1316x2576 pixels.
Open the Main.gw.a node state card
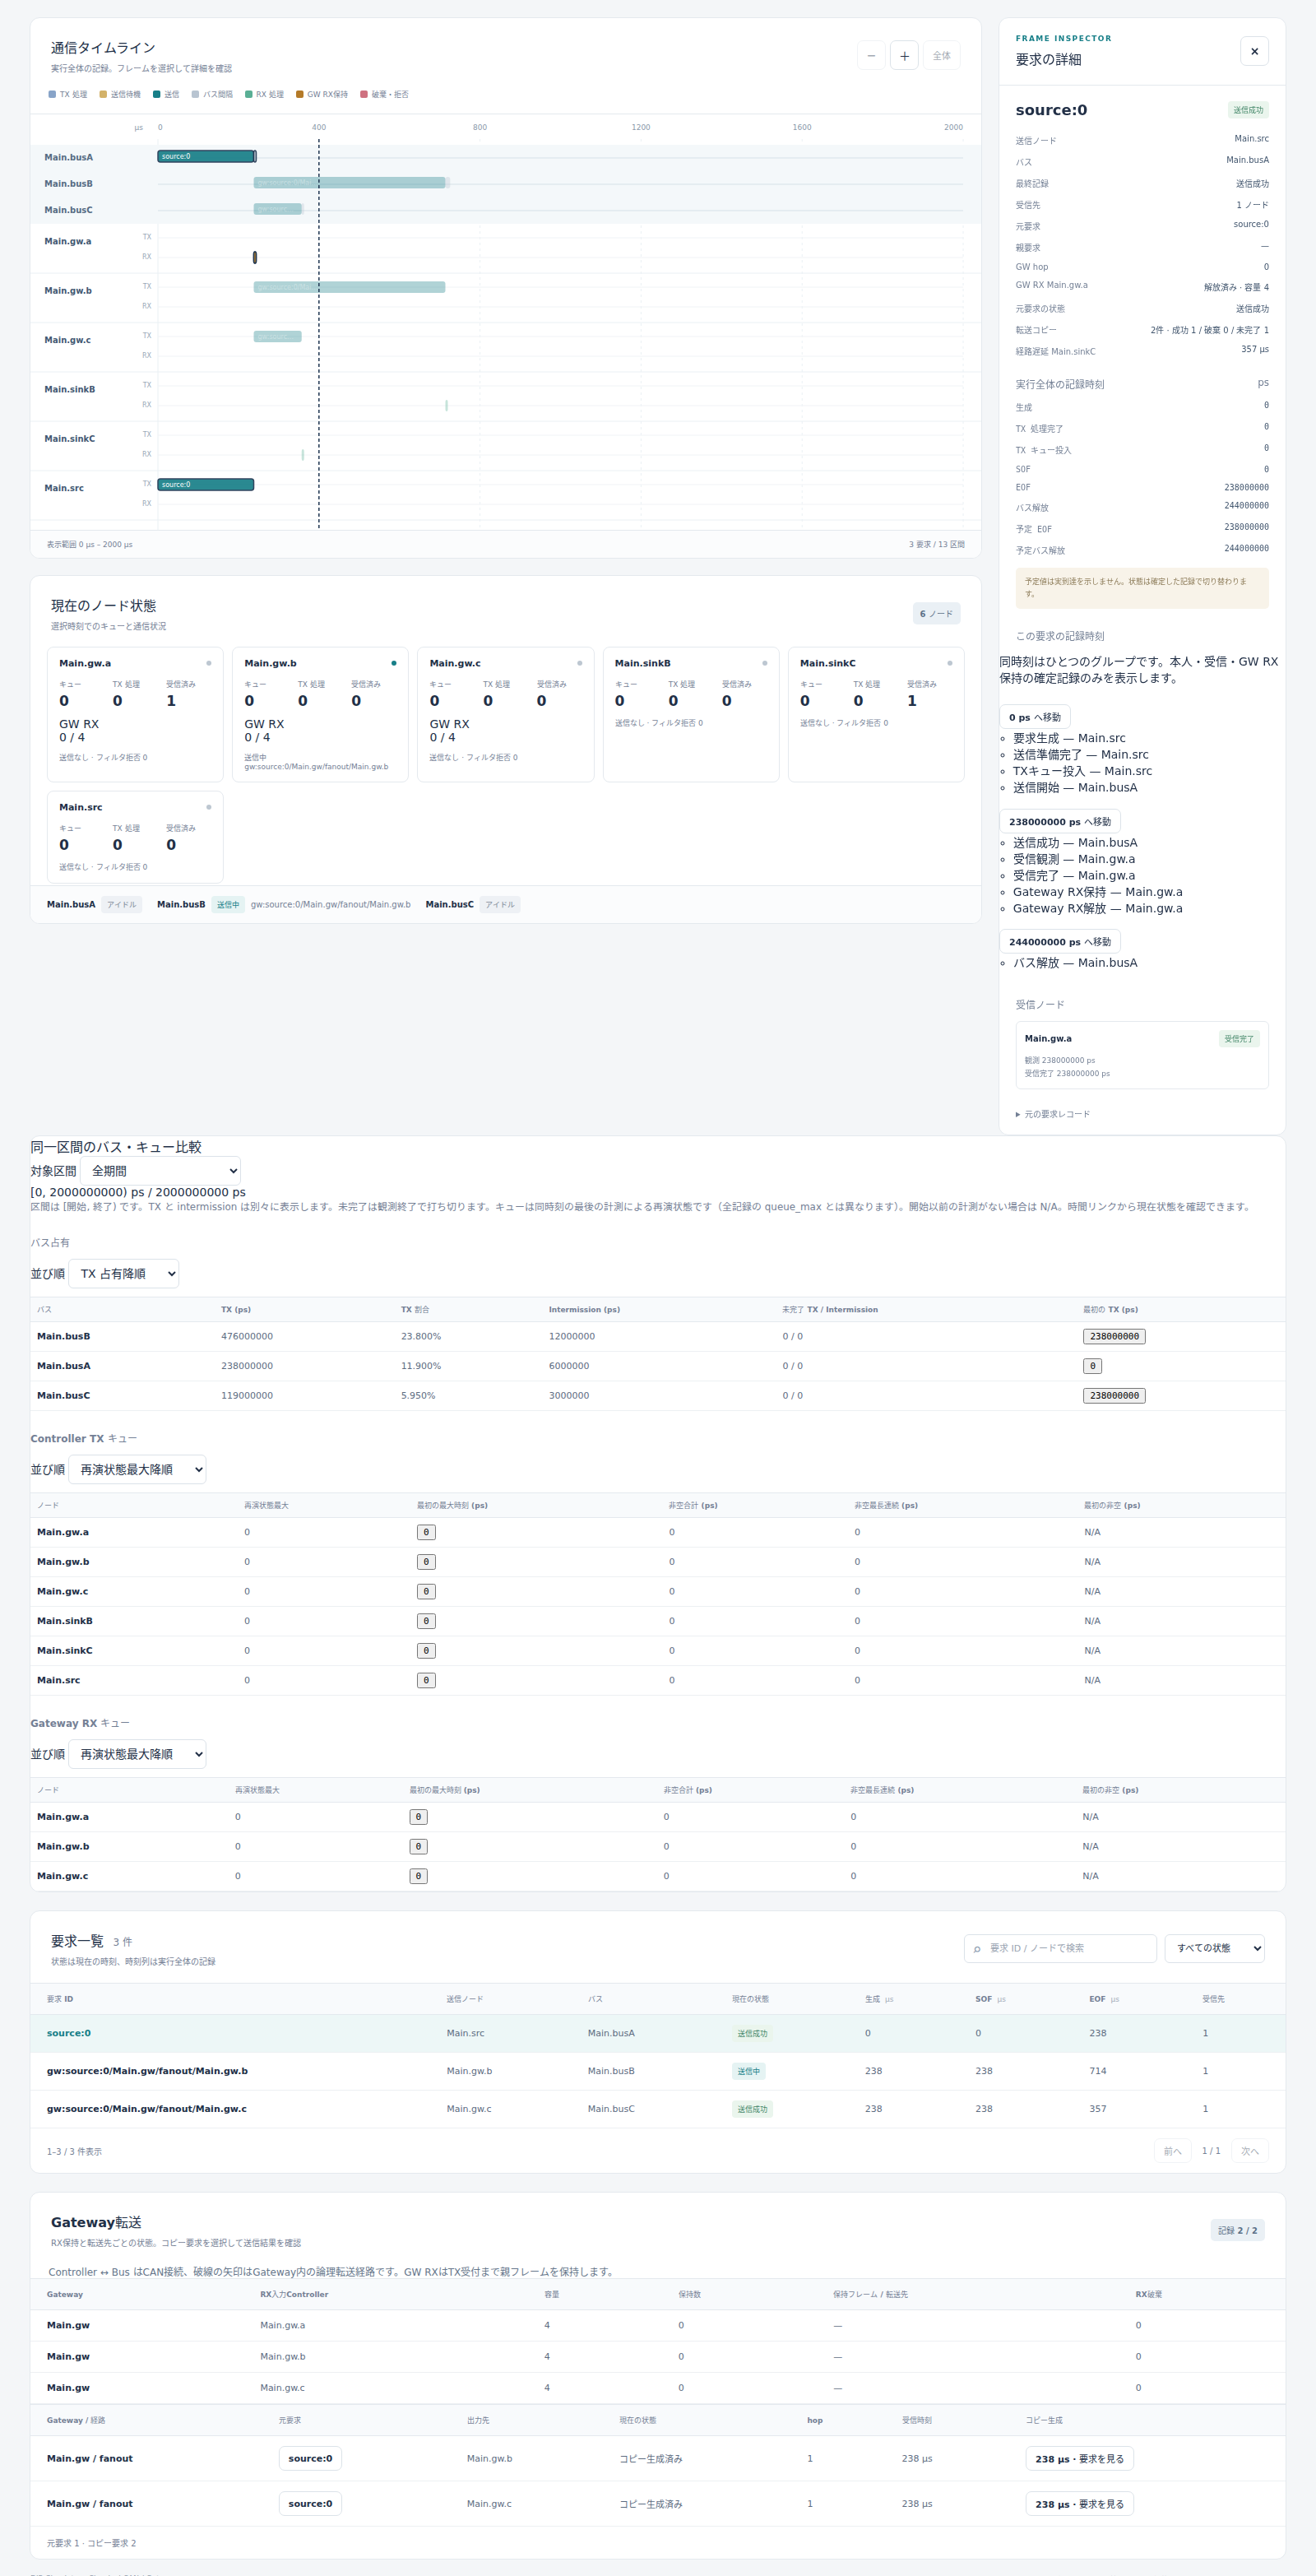(x=135, y=714)
